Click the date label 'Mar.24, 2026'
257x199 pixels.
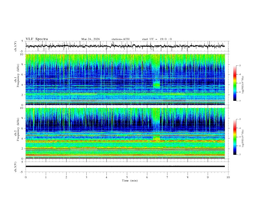[x=91, y=39]
